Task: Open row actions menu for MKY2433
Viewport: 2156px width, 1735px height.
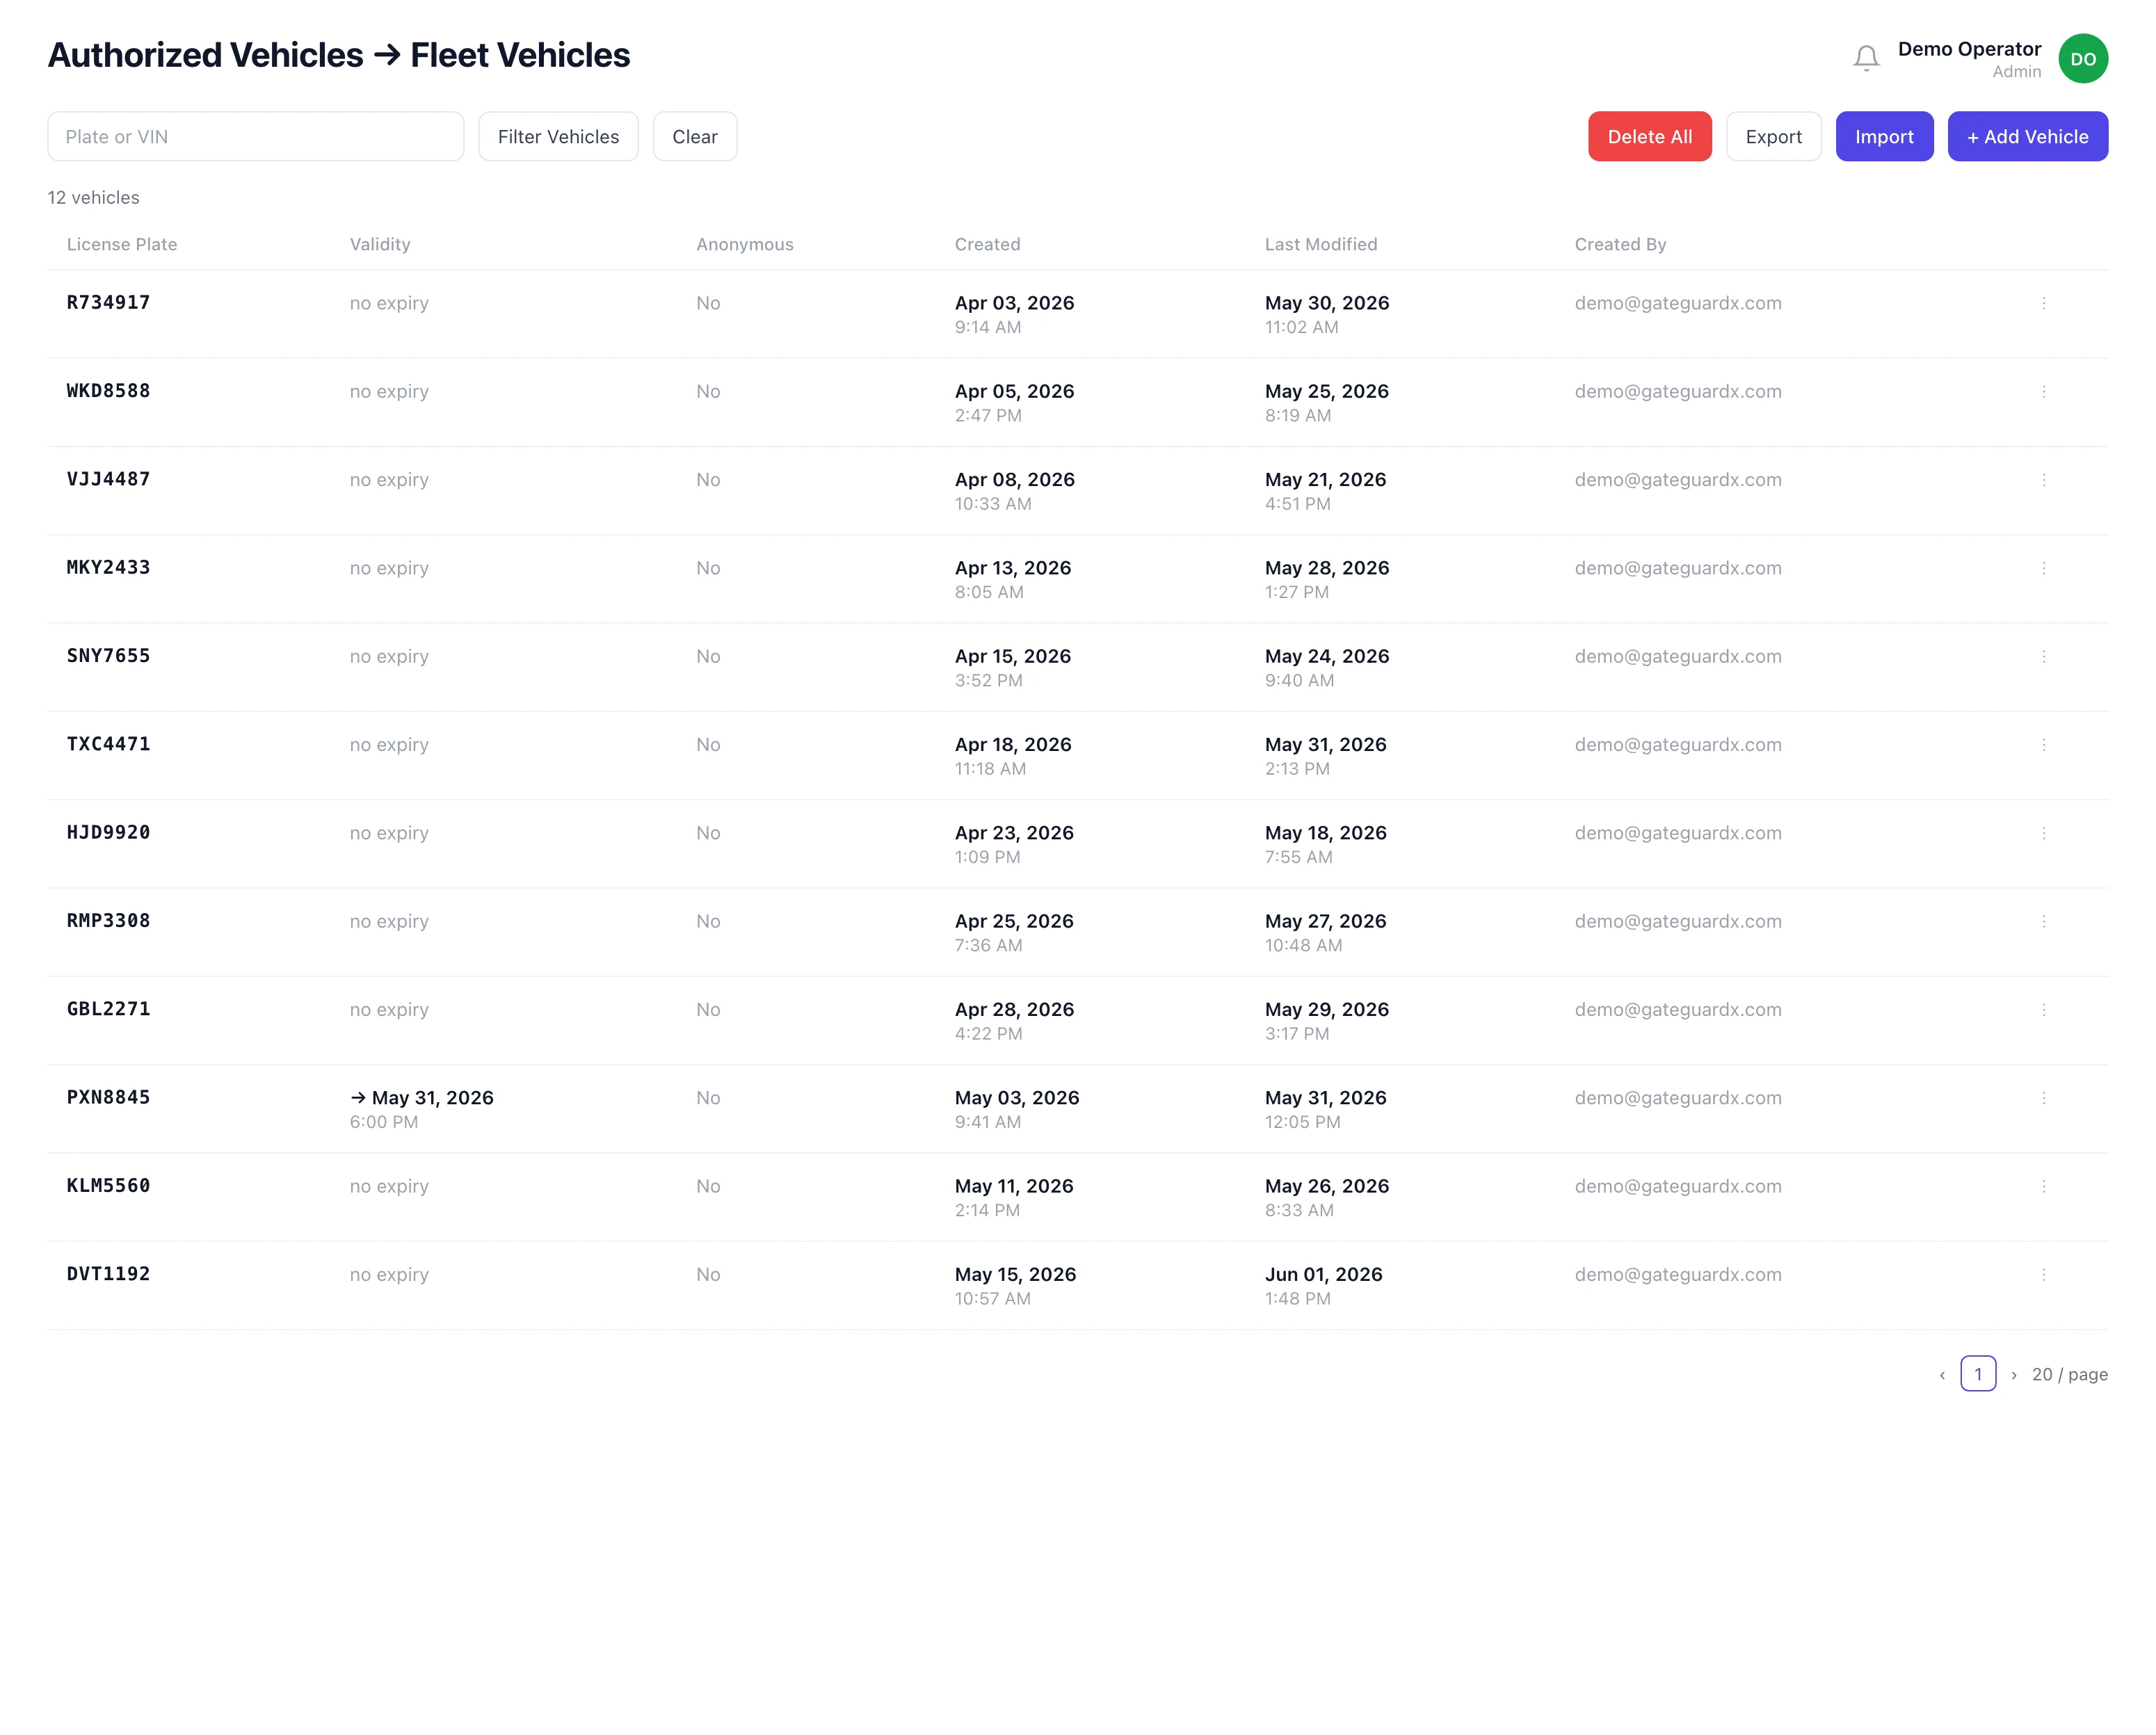Action: point(2044,568)
